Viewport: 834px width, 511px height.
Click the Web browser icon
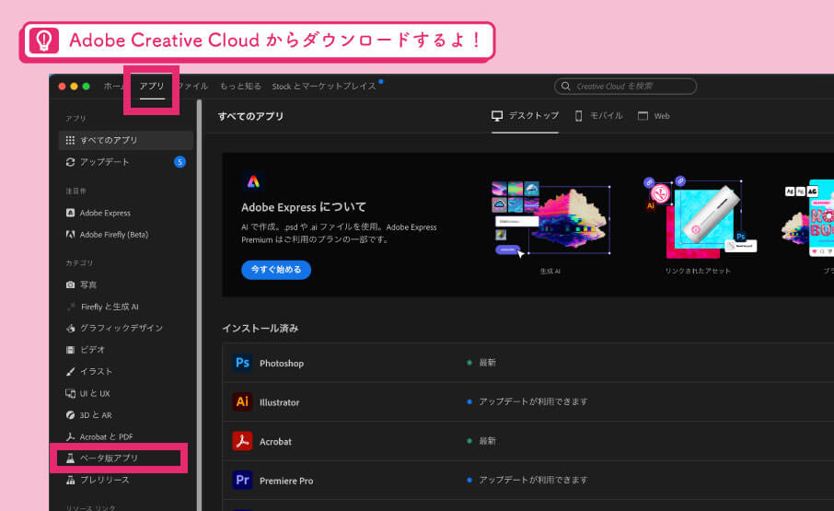[x=643, y=116]
